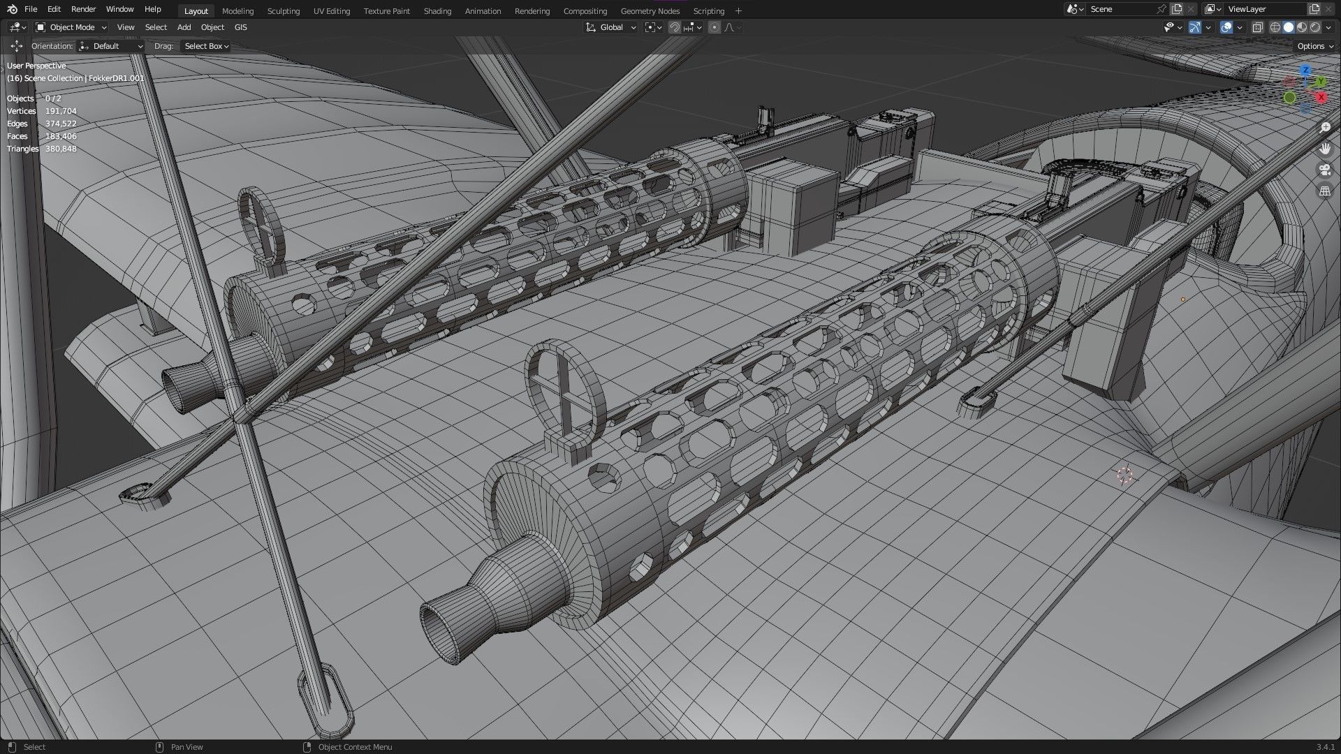
Task: Open the GIS header menu
Action: 240,27
